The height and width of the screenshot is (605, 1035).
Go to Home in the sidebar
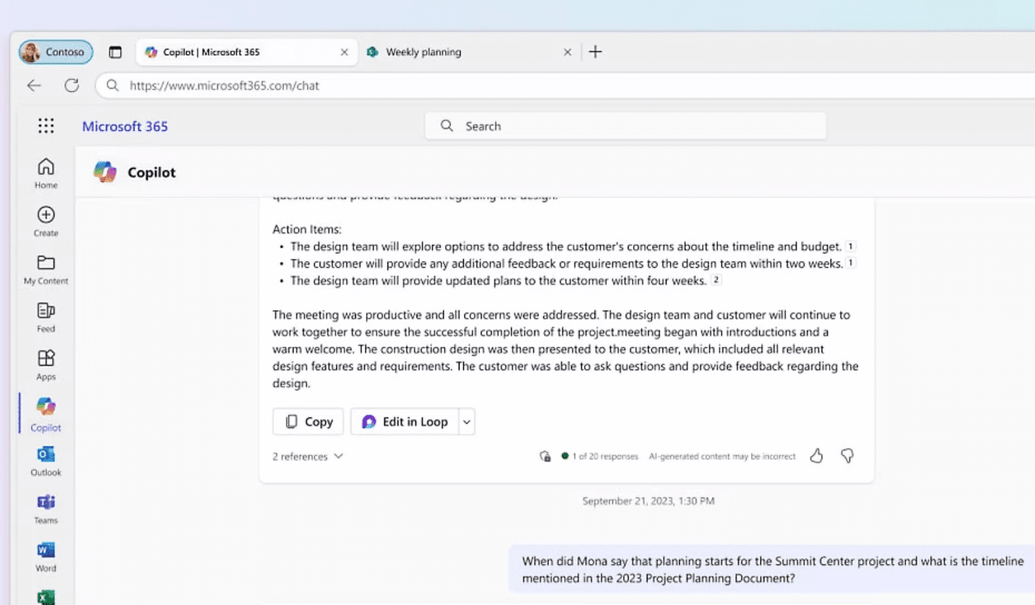[46, 173]
